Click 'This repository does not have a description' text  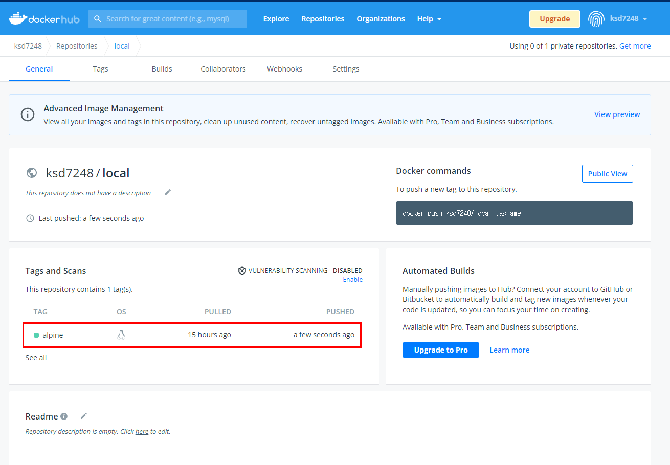click(x=88, y=193)
